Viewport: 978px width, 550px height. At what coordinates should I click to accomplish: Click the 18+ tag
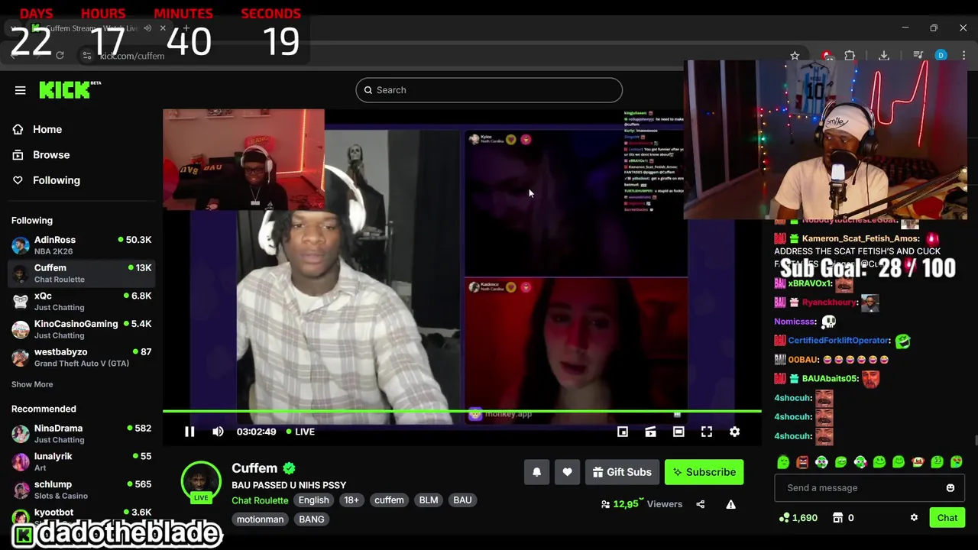351,500
